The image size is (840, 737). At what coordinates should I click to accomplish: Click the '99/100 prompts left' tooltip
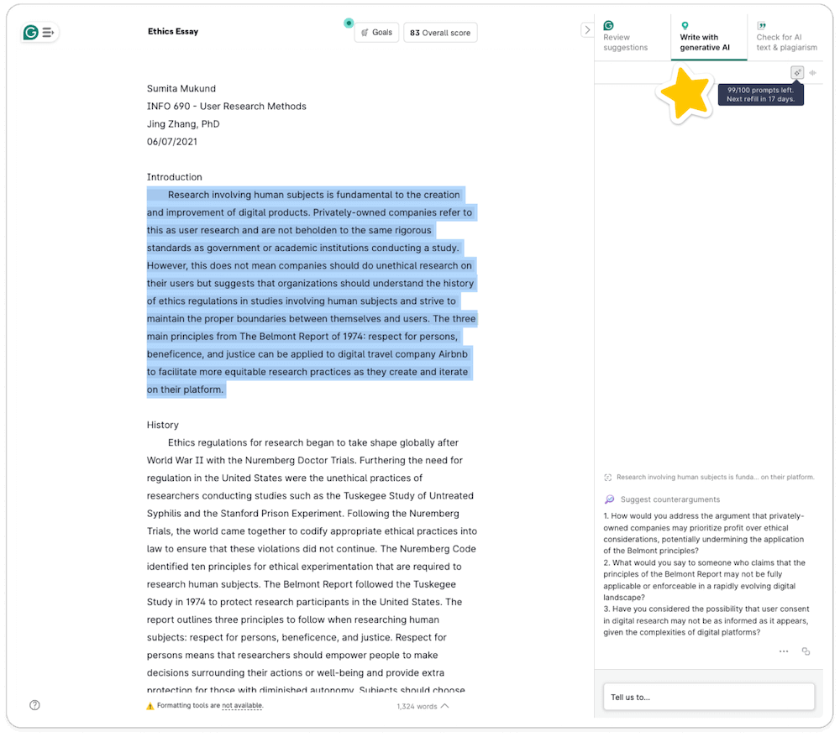[760, 95]
